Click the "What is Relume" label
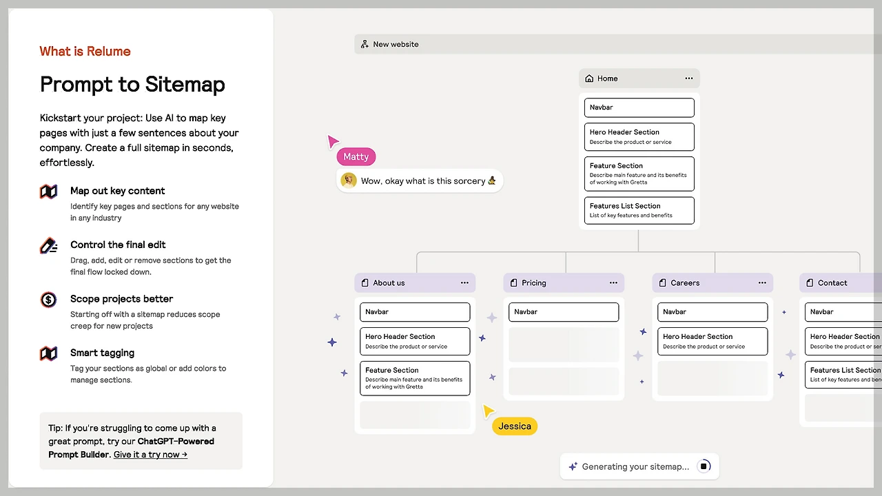The image size is (882, 496). [x=85, y=52]
